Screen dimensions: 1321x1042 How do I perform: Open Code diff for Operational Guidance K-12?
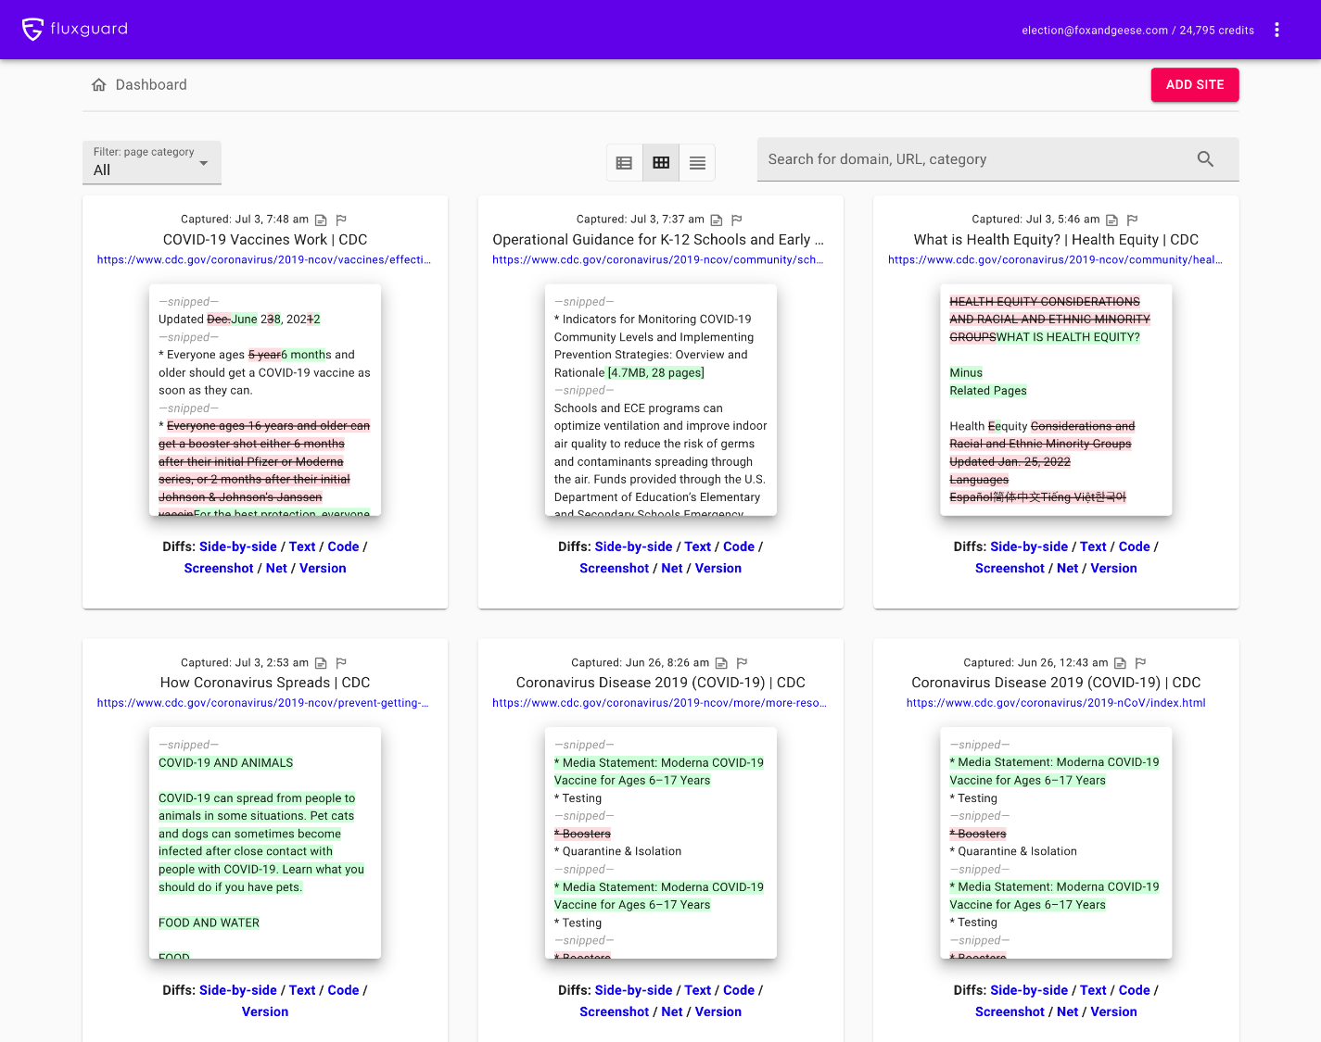(x=739, y=547)
